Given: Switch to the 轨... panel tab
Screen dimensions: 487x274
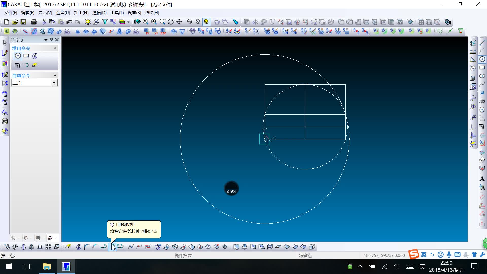Looking at the screenshot, I should (x=27, y=238).
